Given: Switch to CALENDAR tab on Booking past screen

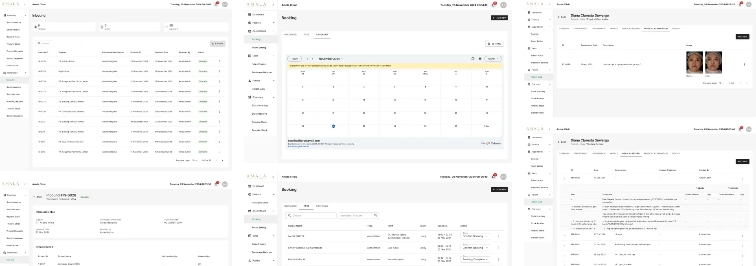Looking at the screenshot, I should [x=322, y=206].
